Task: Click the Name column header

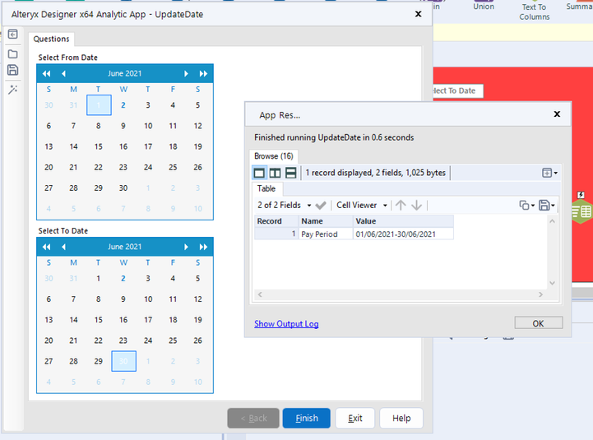Action: (x=325, y=221)
